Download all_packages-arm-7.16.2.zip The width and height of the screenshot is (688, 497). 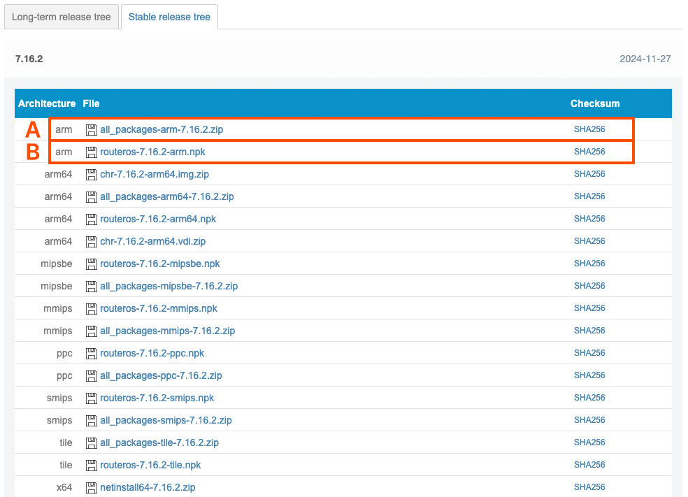tap(162, 130)
